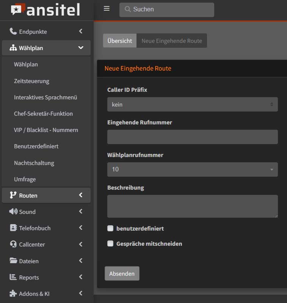This screenshot has height=303, width=287.
Task: Click the Beschreibung textarea corner grip
Action: pyautogui.click(x=276, y=216)
